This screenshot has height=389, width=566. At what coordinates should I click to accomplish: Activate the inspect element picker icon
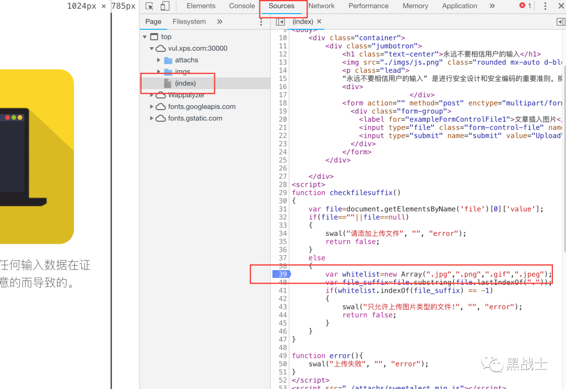click(149, 6)
